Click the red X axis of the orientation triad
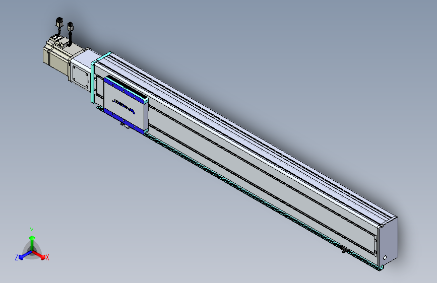437x283 pixels. click(x=41, y=255)
